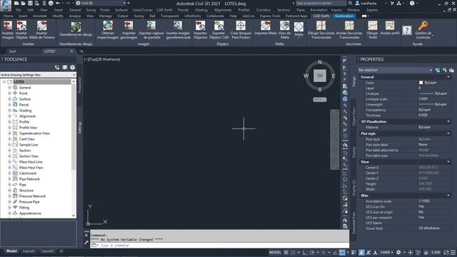Collapse the View section in Properties
Viewport: 457px width, 257px height.
(x=448, y=162)
